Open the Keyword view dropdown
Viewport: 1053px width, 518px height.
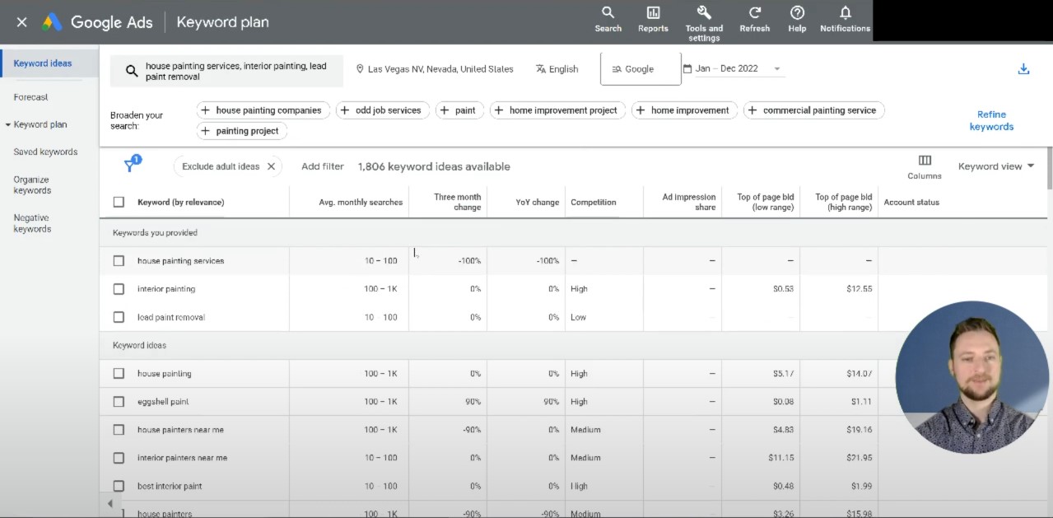(996, 166)
